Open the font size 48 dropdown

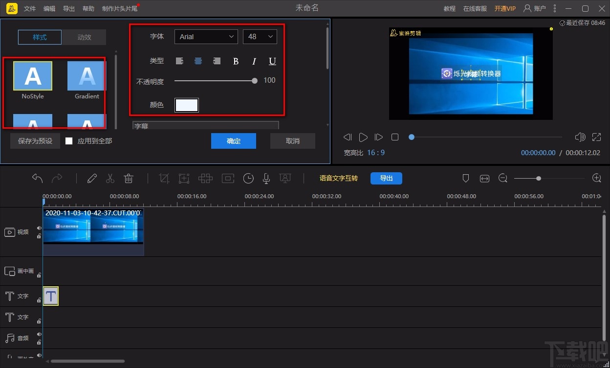point(260,37)
